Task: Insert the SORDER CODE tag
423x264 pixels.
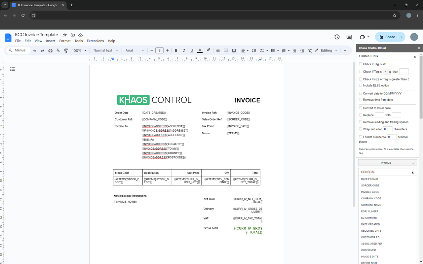Action: click(x=370, y=185)
